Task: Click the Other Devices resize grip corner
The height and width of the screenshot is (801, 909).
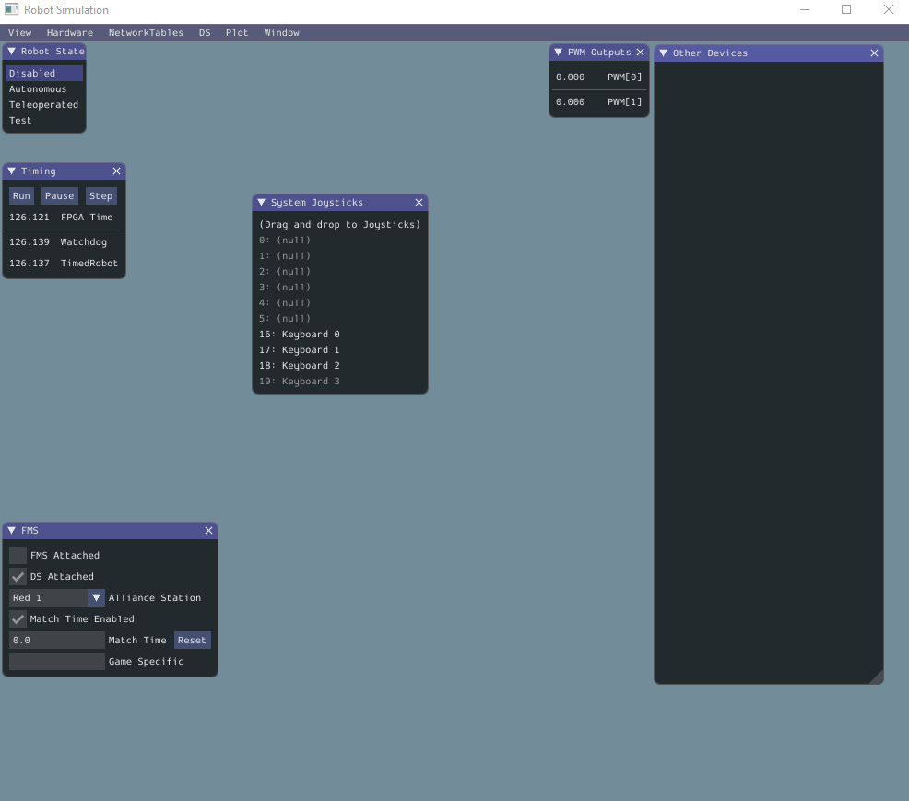Action: [878, 678]
